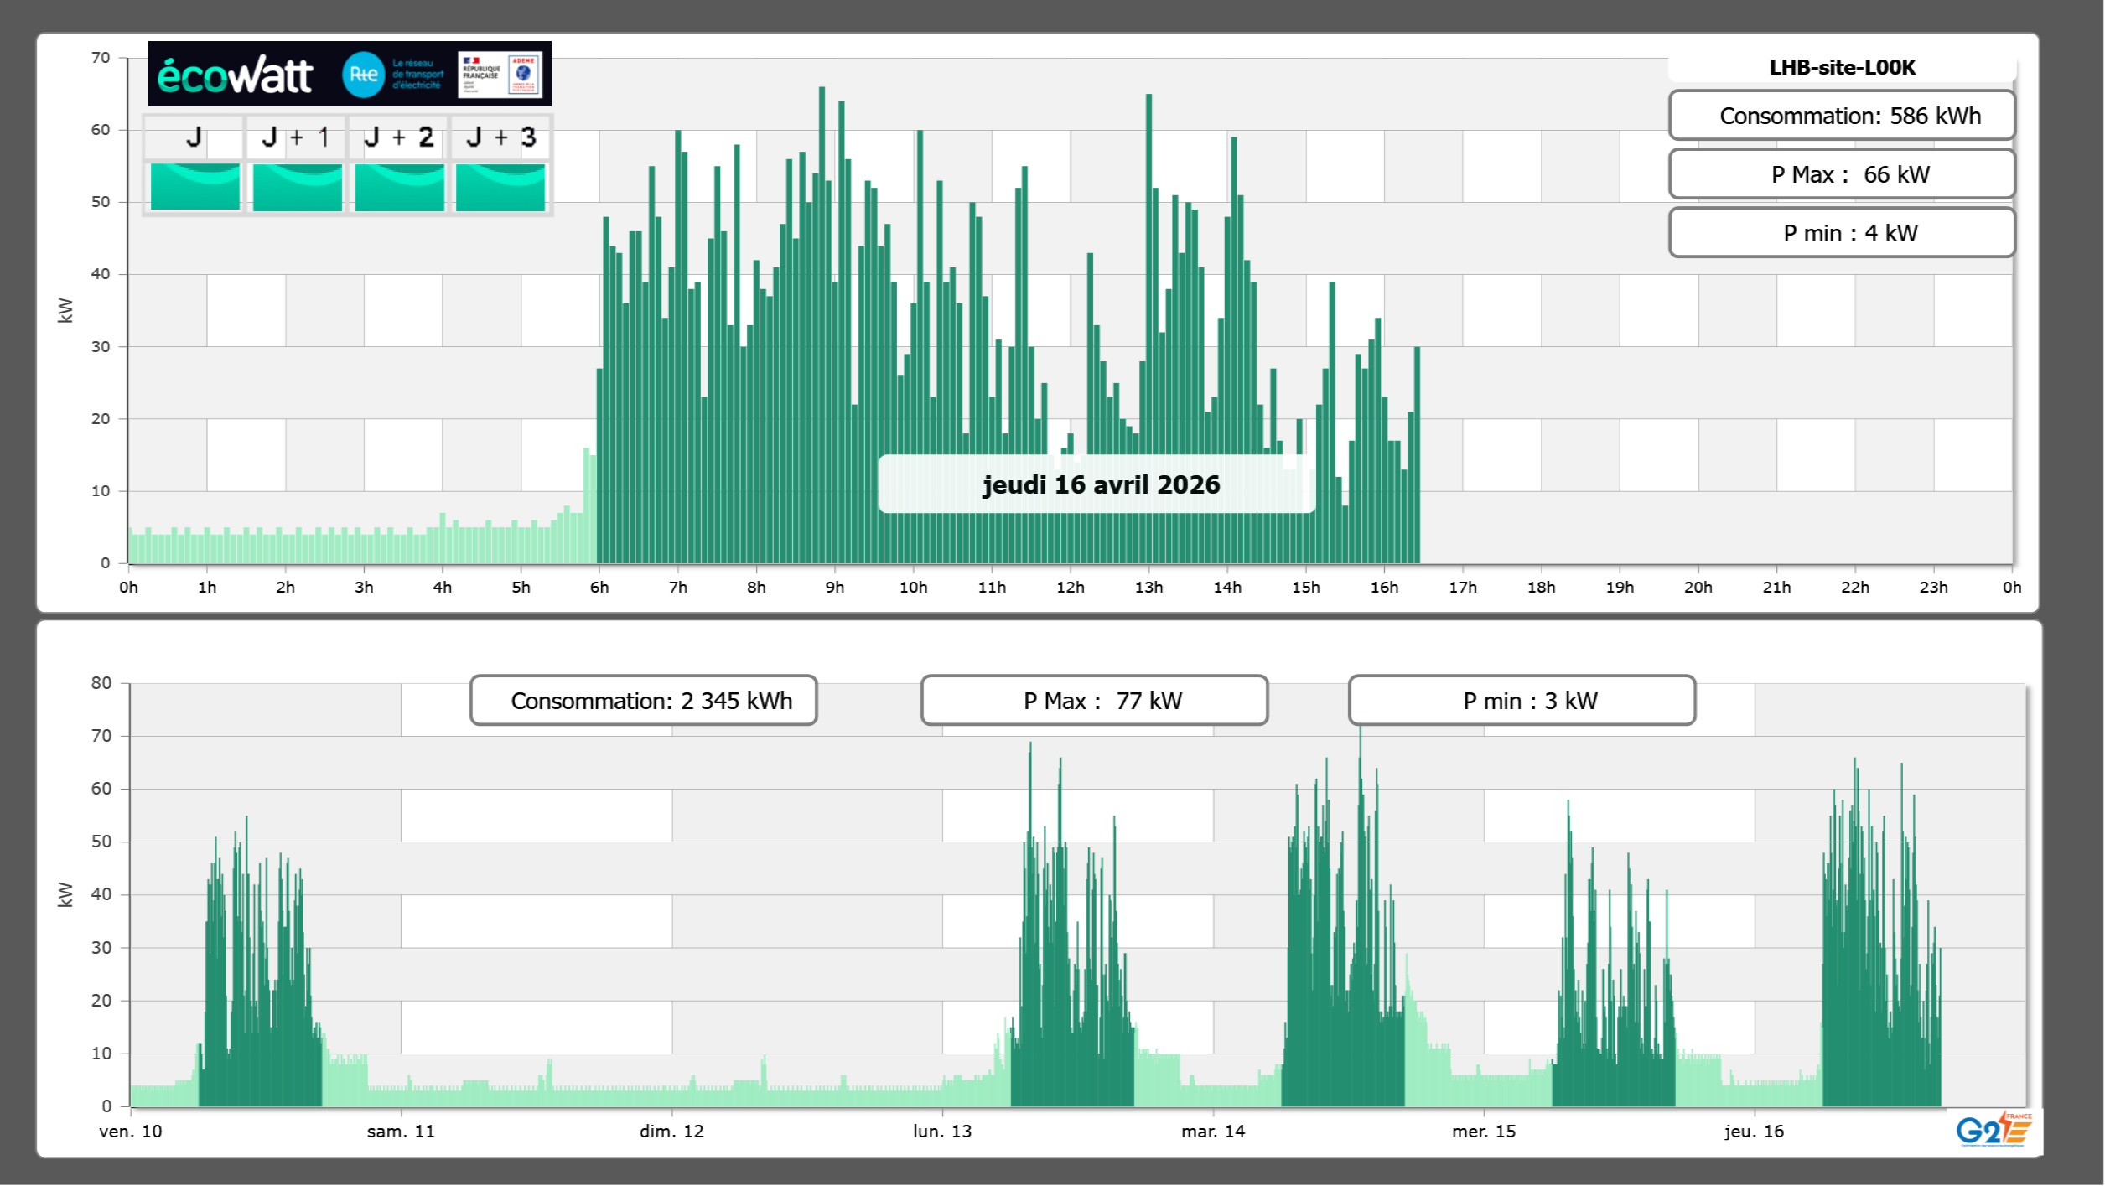Click the P min : 4 kW box
Screen dimensions: 2105x1186
point(1842,233)
